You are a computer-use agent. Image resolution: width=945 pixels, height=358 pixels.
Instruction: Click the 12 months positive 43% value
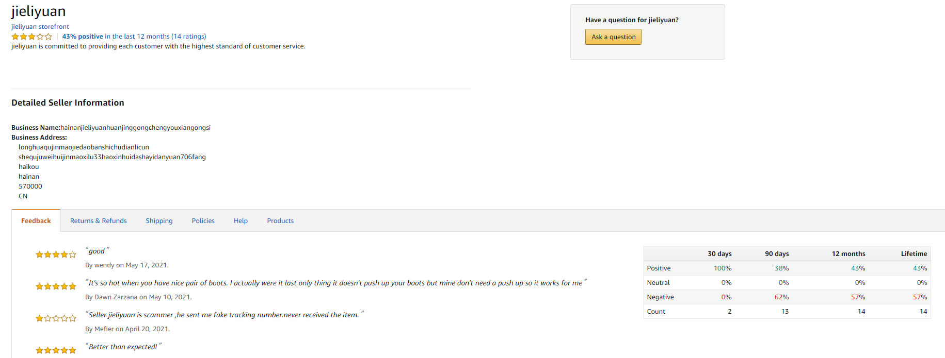[858, 268]
